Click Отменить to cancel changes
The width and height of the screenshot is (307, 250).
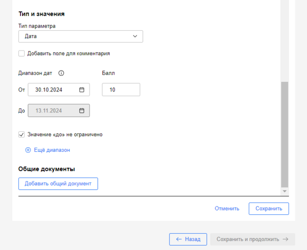(227, 209)
